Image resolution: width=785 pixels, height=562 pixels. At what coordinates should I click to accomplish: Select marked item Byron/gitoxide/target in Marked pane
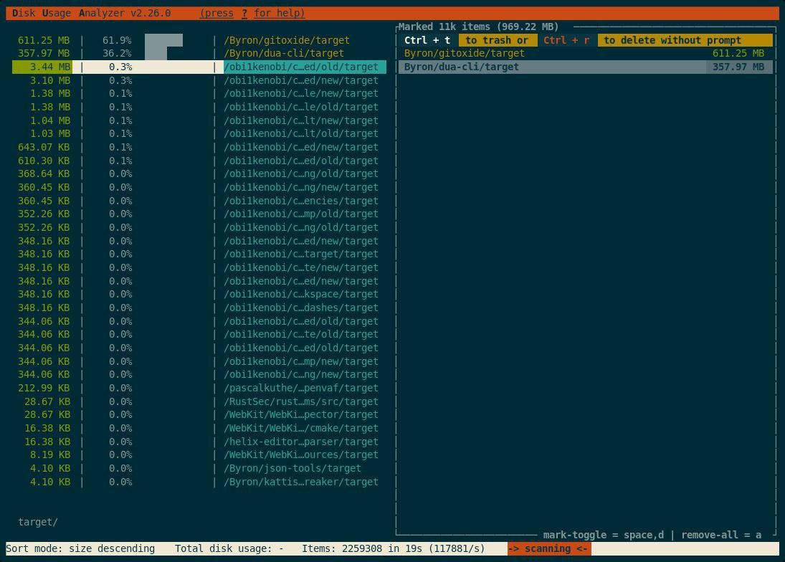coord(465,53)
